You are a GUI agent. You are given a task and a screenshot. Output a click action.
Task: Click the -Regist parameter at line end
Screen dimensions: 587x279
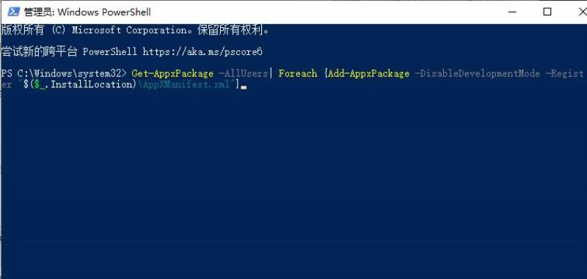click(564, 73)
